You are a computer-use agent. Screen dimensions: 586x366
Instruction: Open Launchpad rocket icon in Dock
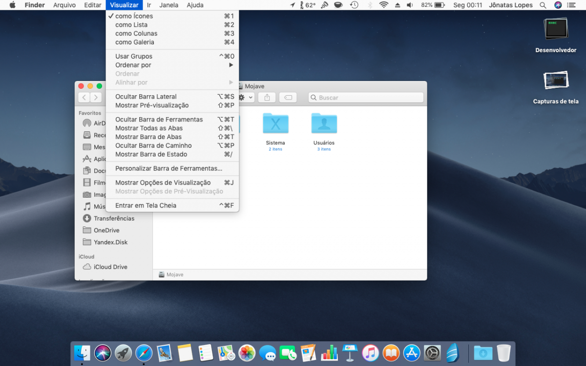pyautogui.click(x=123, y=353)
